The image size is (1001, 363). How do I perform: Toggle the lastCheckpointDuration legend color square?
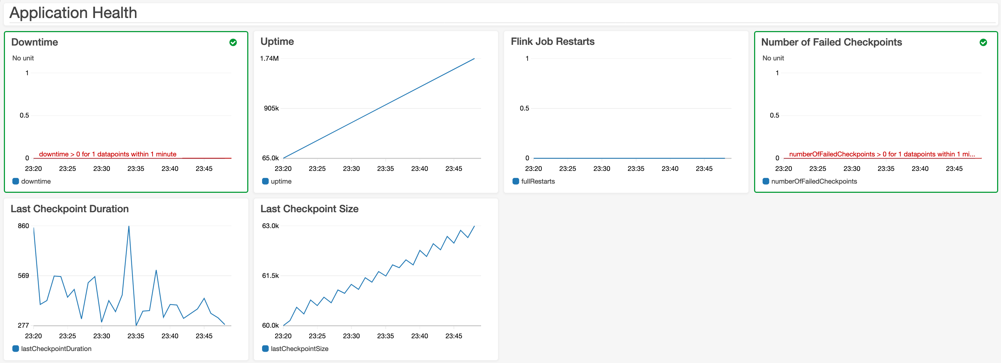click(16, 349)
